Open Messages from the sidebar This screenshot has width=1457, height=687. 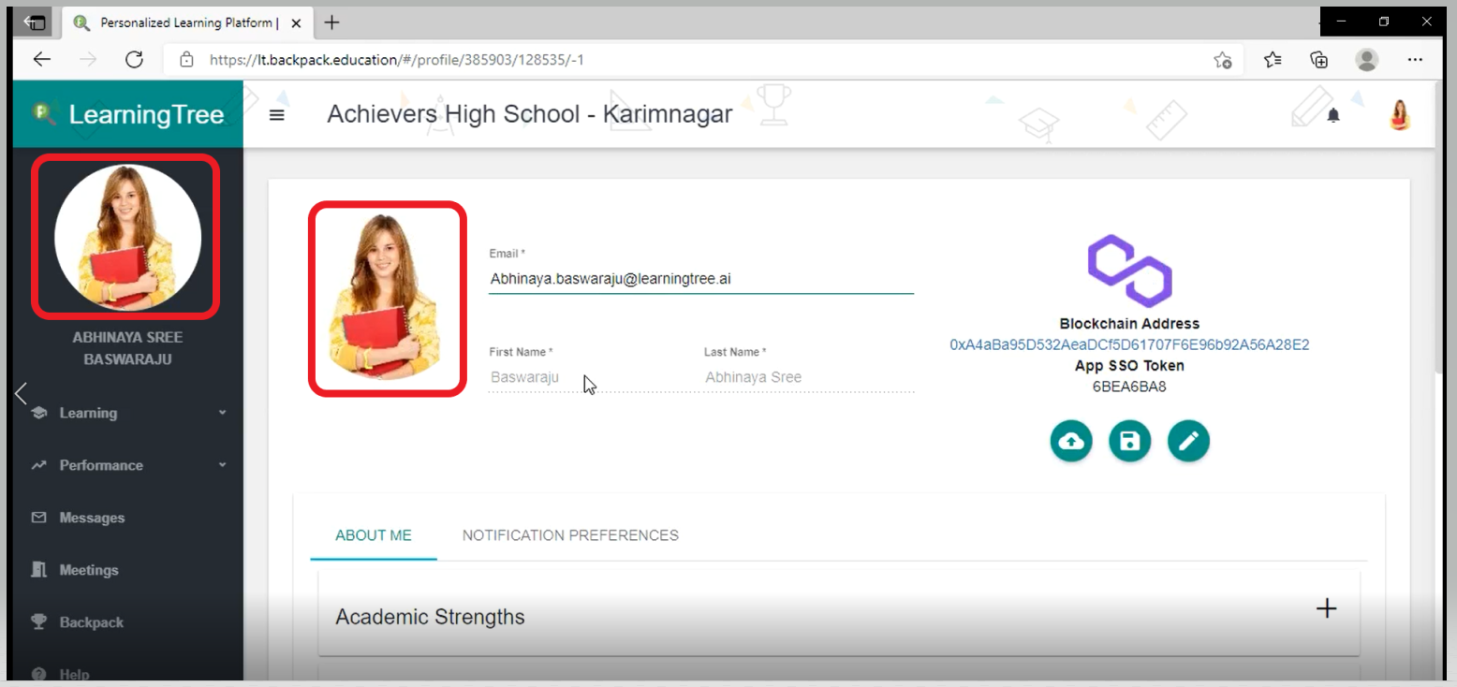pos(92,518)
